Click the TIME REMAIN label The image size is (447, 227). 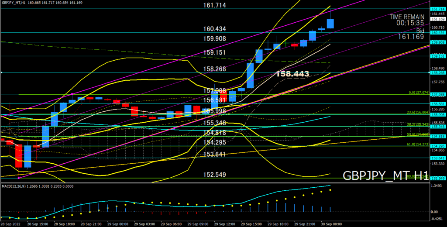407,17
